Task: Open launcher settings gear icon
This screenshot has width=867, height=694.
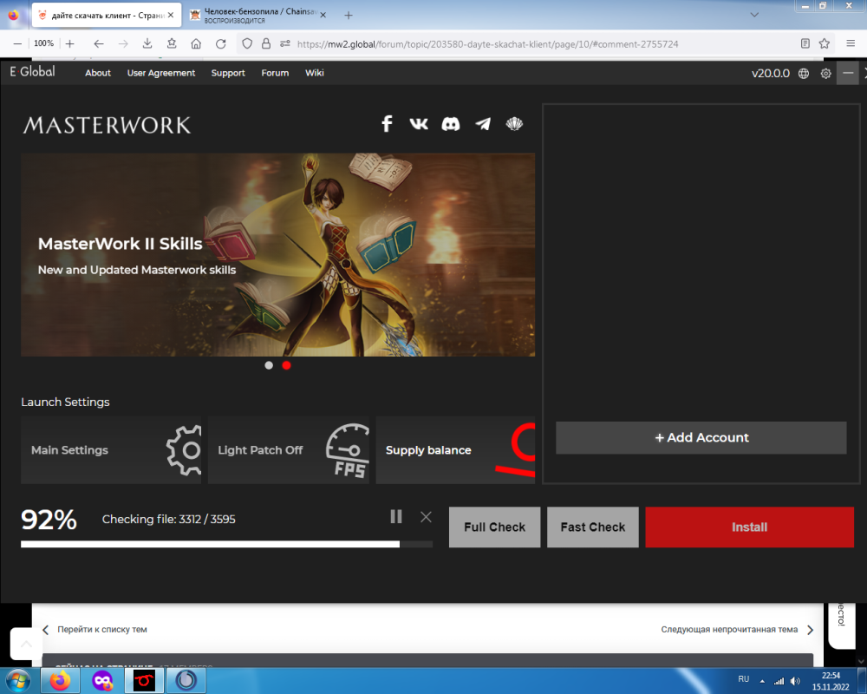Action: click(825, 74)
